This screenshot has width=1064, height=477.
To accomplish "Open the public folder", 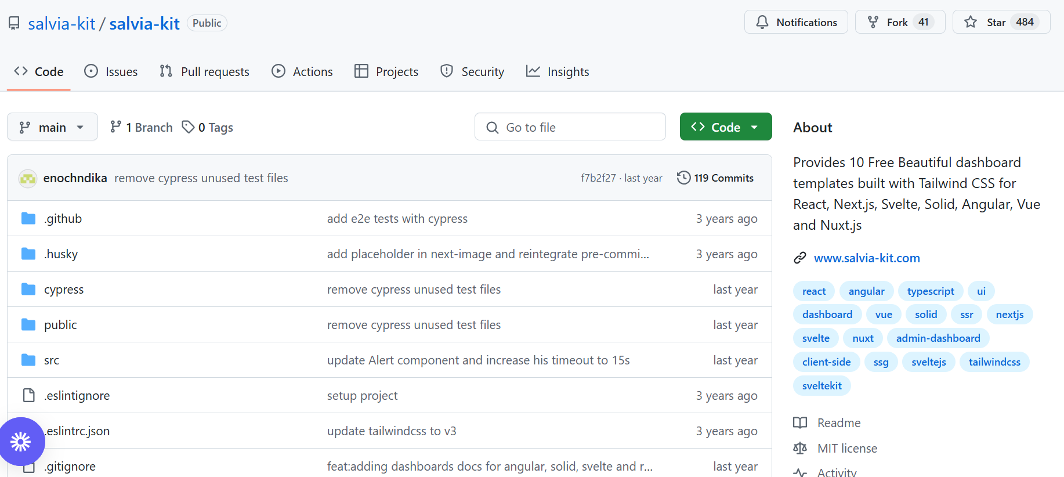I will pyautogui.click(x=60, y=325).
